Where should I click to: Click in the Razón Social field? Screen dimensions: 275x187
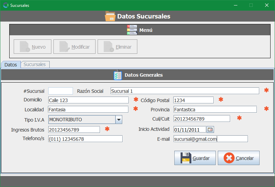(185, 91)
